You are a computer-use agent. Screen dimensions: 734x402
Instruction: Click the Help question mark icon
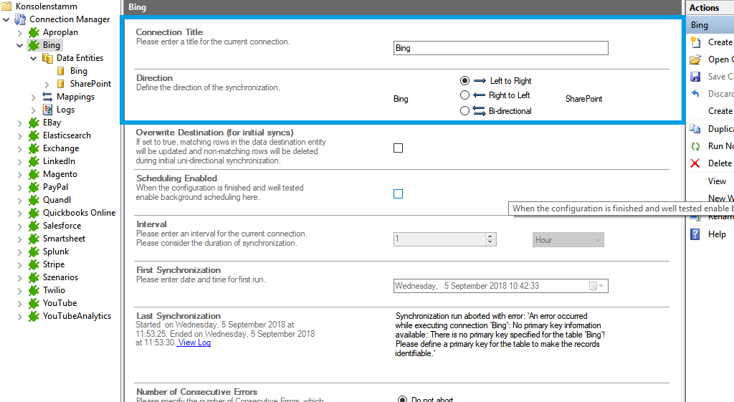(x=695, y=234)
